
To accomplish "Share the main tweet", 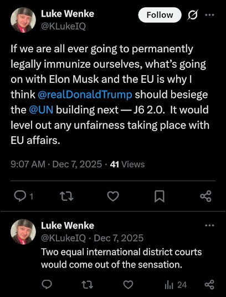I will click(x=206, y=196).
